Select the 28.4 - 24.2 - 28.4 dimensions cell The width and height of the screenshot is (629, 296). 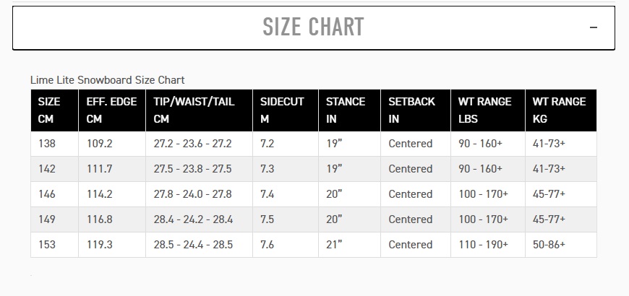click(192, 219)
